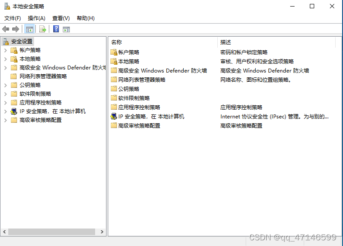Screen dimensions: 343x246
Task: Click 帐户策略 folder icon in right list
Action: point(114,52)
